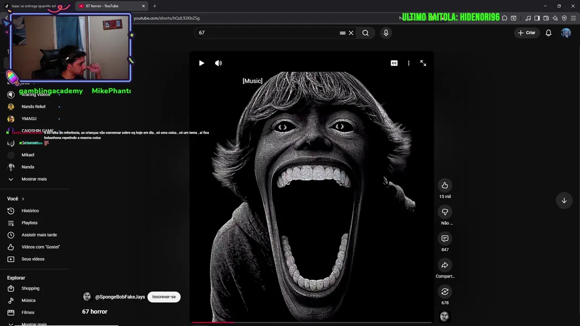This screenshot has height=326, width=580.
Task: Open the comments icon above 847
Action: (x=445, y=239)
